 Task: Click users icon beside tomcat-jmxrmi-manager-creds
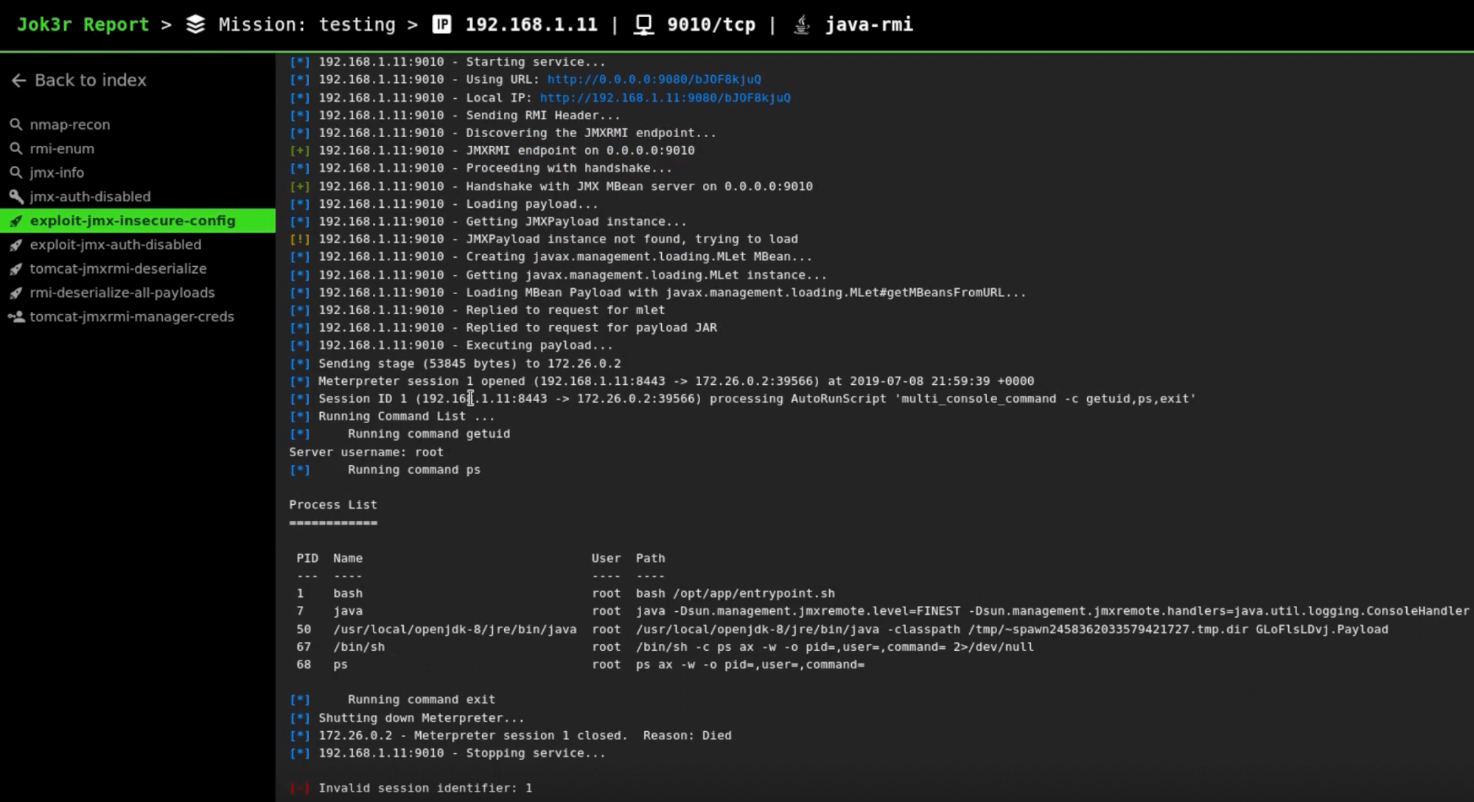pos(16,317)
